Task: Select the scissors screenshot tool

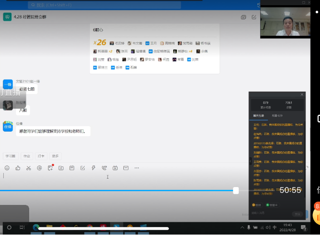Action: click(x=29, y=168)
